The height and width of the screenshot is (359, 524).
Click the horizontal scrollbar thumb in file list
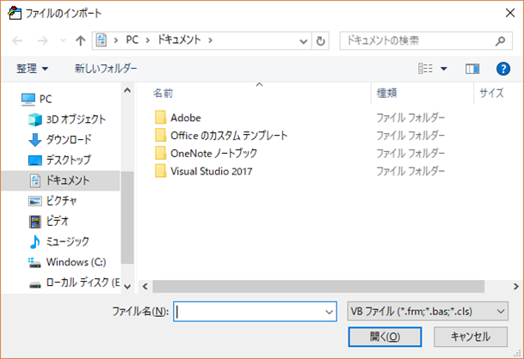(318, 287)
